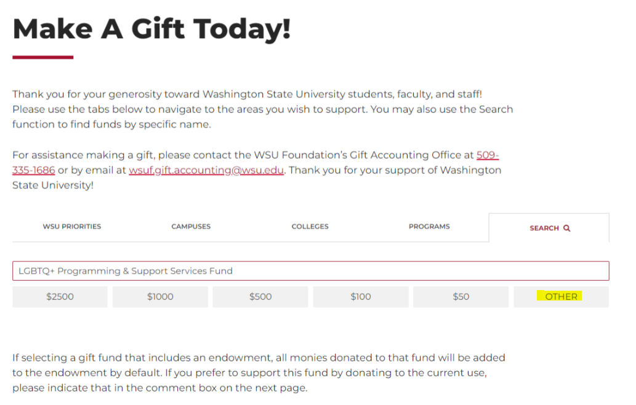The width and height of the screenshot is (636, 405).
Task: Pick the $500 gift amount
Action: pos(260,297)
